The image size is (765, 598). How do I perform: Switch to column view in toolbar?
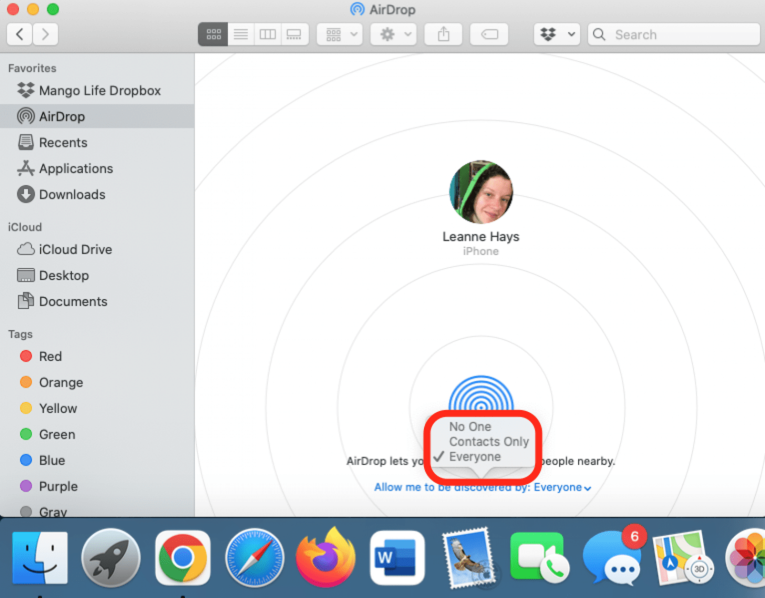[267, 35]
